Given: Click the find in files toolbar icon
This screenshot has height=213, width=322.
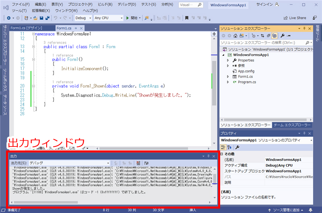Looking at the screenshot, I should pos(147,18).
